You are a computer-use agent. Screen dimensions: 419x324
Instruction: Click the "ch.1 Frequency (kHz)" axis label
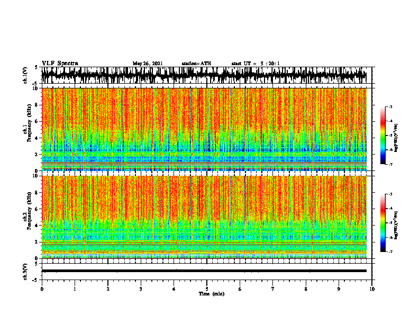point(27,123)
